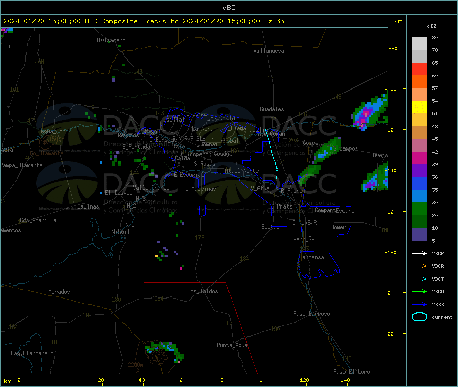Click the L_Malvinas map label

pos(201,189)
